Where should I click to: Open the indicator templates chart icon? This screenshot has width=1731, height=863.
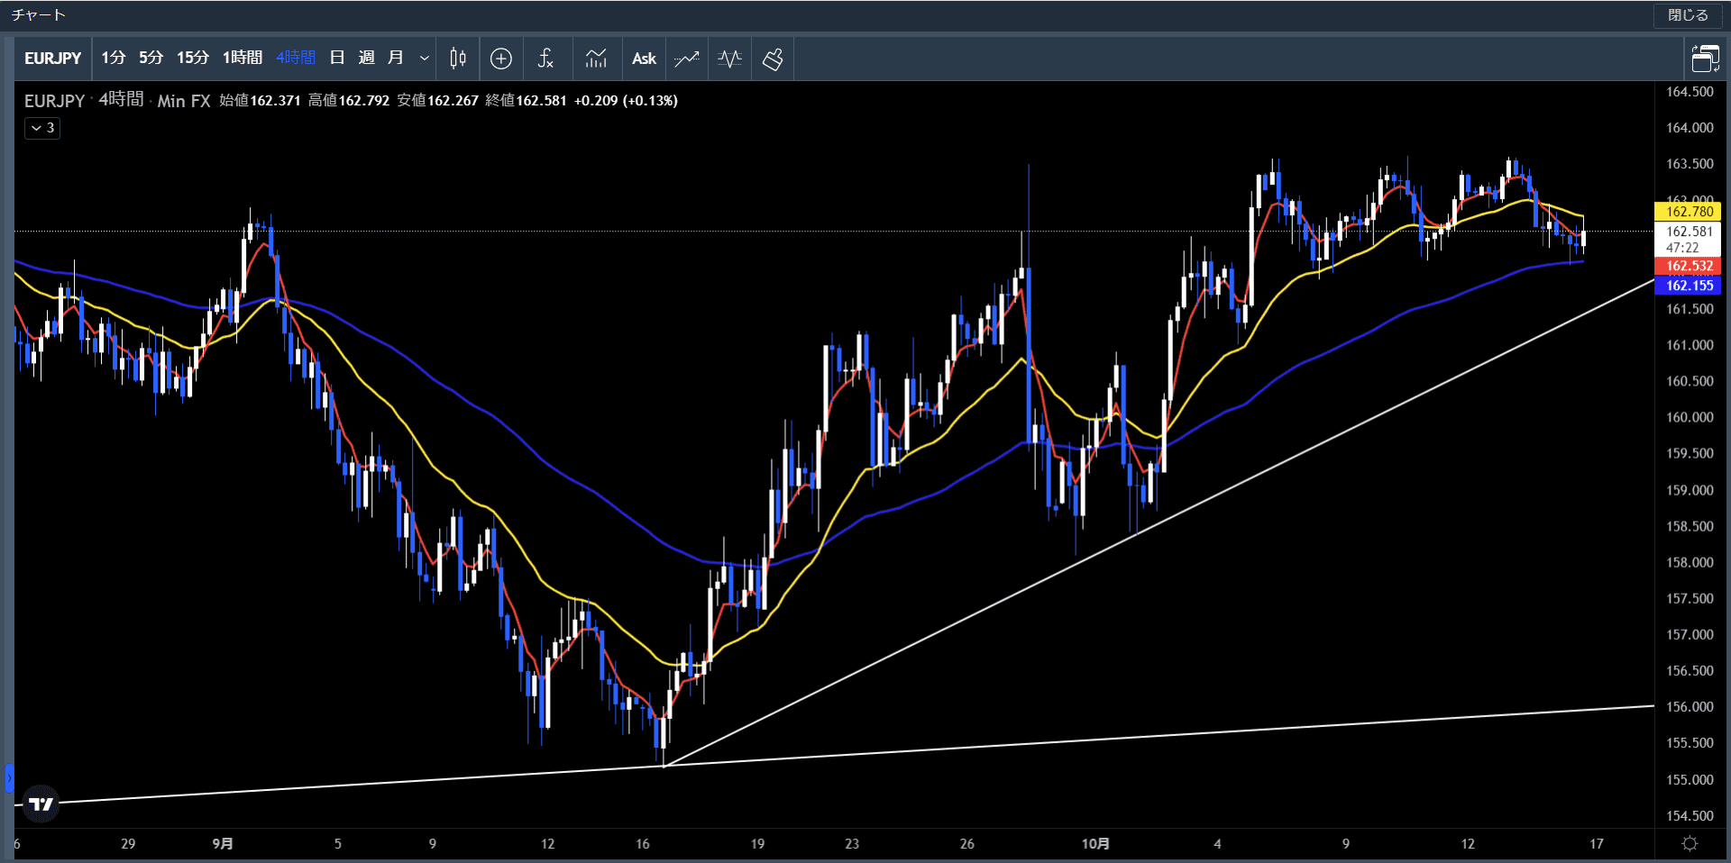click(596, 59)
